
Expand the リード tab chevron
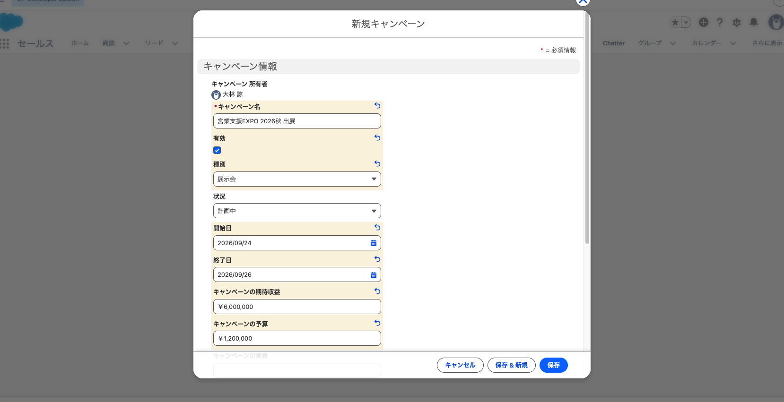pyautogui.click(x=175, y=43)
